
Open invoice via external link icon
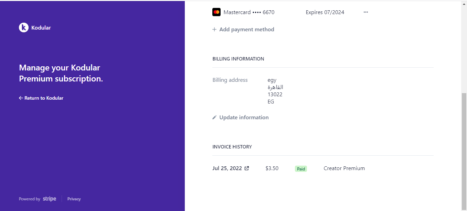click(247, 168)
